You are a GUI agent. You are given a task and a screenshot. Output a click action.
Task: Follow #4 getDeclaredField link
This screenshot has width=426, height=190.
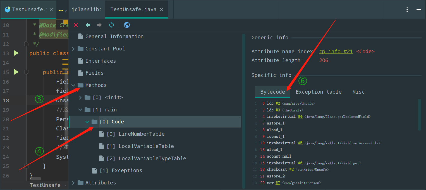[300, 117]
